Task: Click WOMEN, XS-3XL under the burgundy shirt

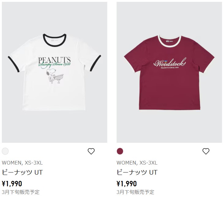Action: (x=137, y=163)
